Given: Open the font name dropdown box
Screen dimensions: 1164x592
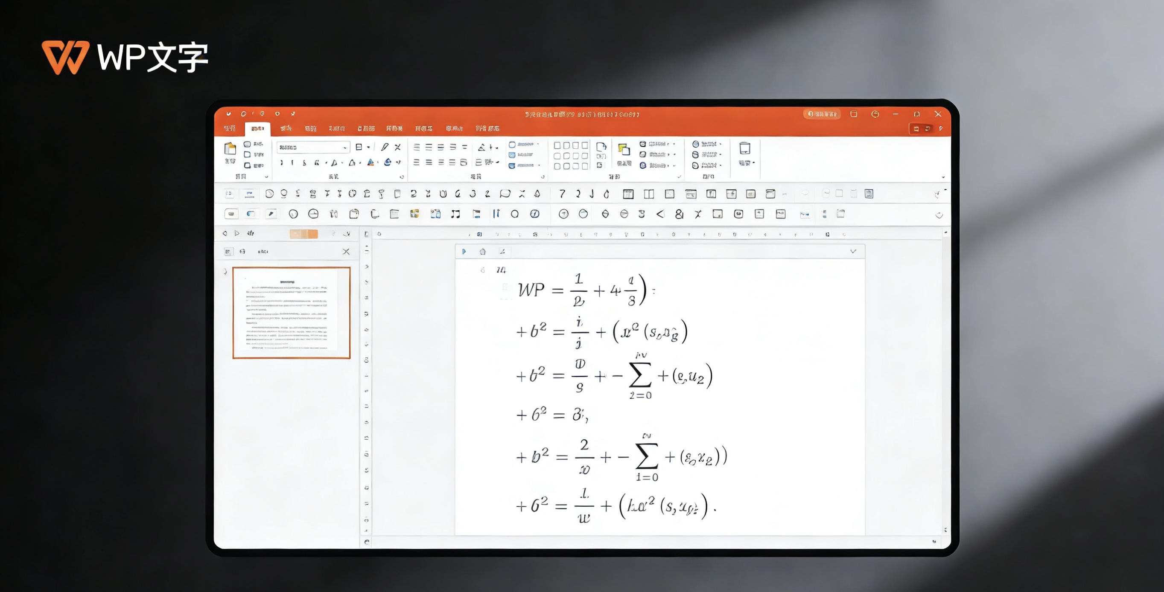Looking at the screenshot, I should 313,147.
